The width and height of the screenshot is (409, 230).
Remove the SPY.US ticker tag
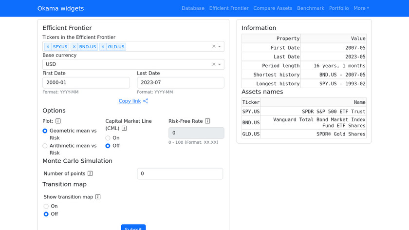pyautogui.click(x=48, y=47)
